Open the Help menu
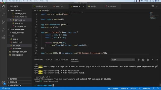The width and height of the screenshot is (161, 90). (47, 1)
